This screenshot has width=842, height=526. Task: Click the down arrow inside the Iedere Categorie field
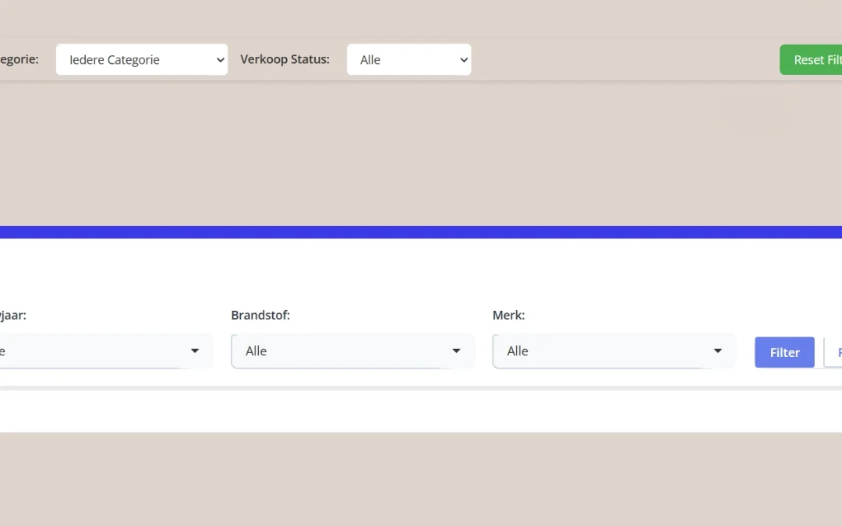(x=220, y=59)
